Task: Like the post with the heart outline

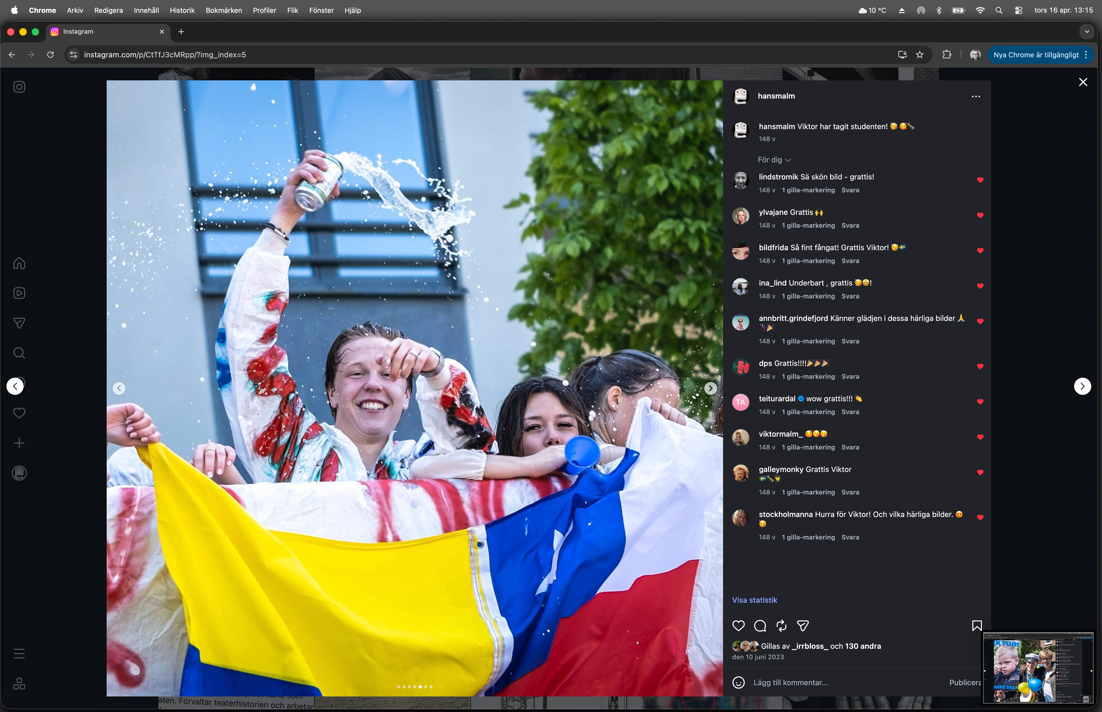Action: tap(738, 626)
